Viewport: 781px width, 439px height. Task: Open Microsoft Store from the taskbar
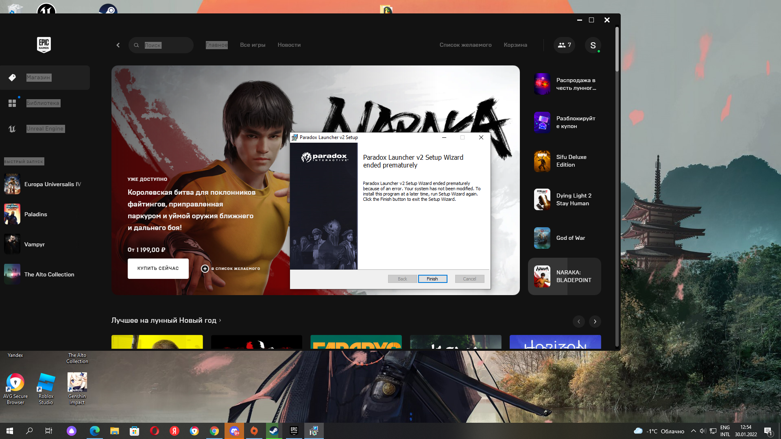pos(134,431)
